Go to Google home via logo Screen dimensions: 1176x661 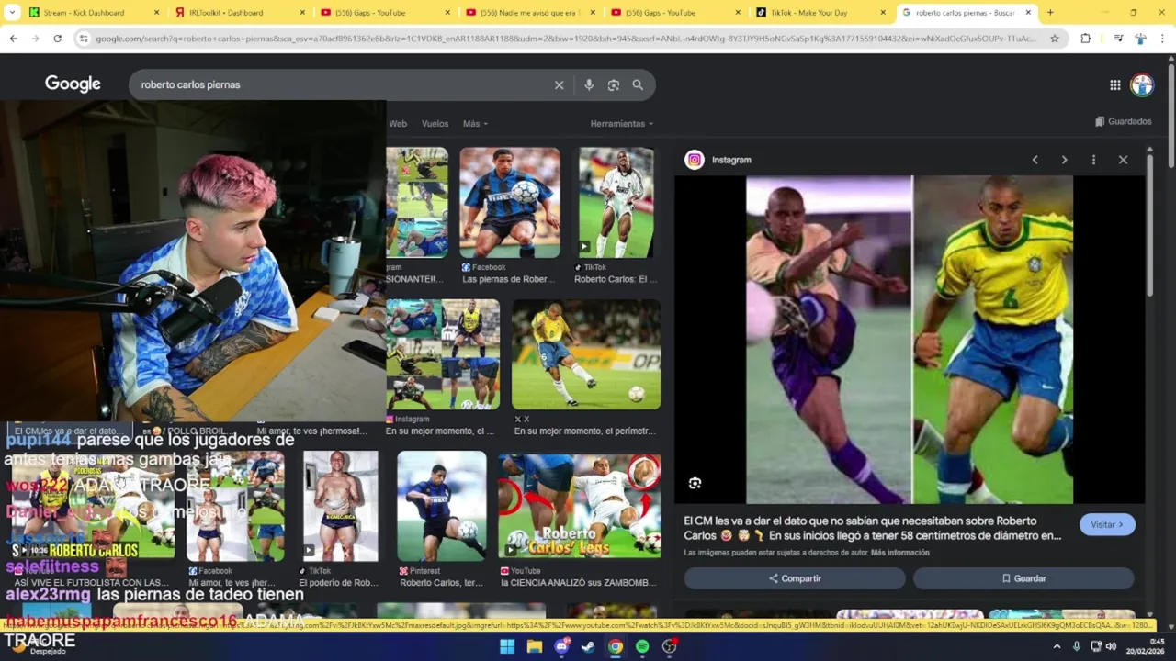(73, 84)
